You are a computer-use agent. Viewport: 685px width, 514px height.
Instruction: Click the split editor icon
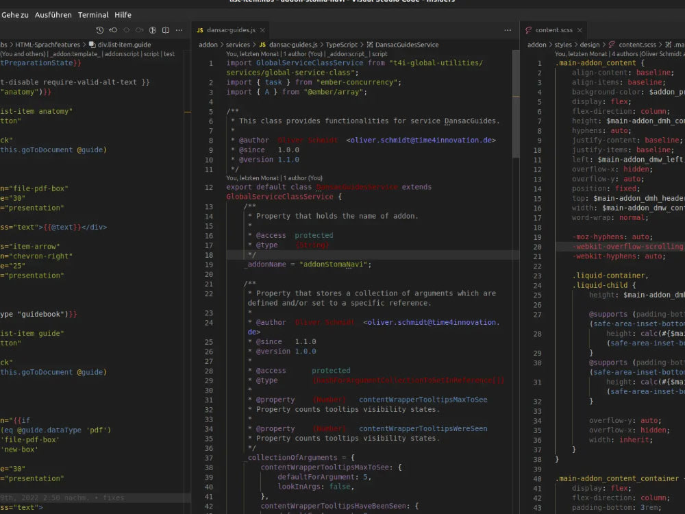point(166,30)
